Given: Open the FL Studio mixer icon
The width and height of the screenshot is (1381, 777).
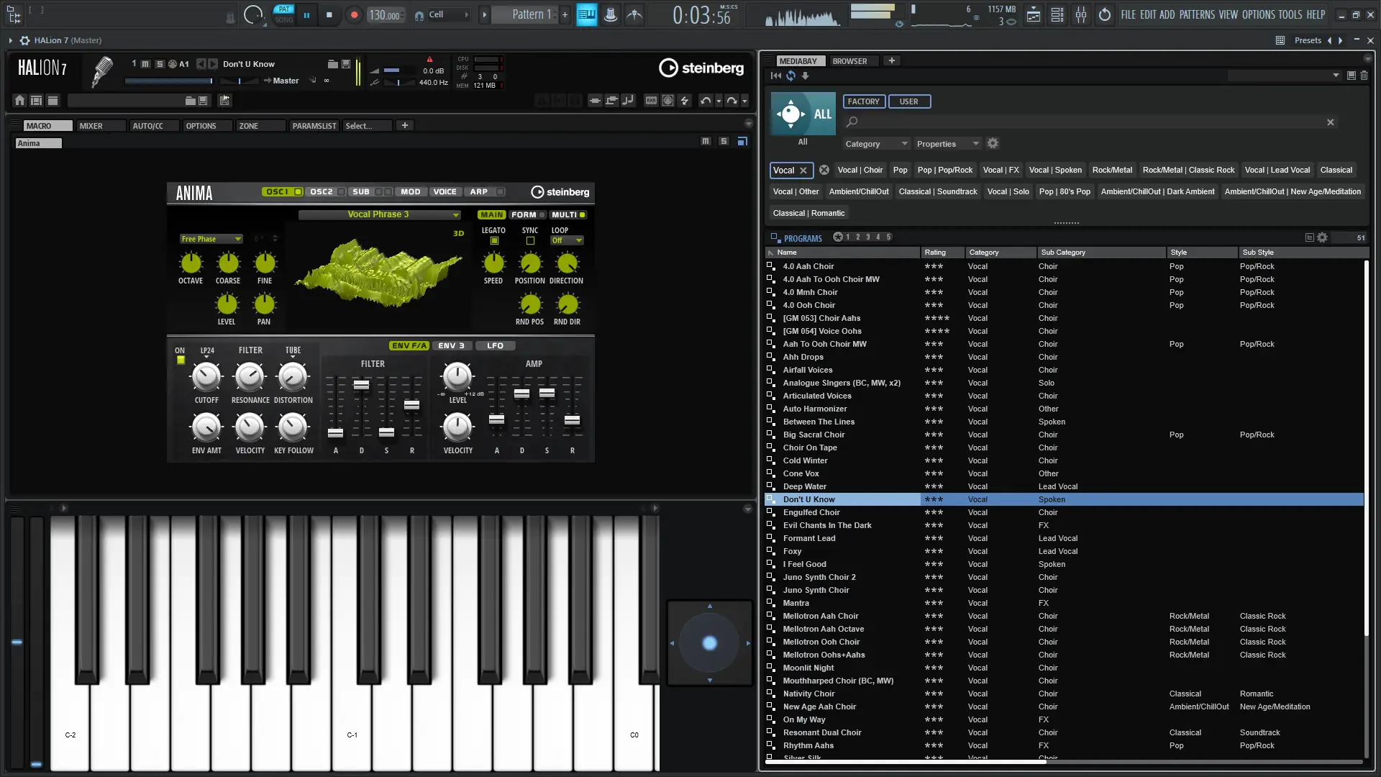Looking at the screenshot, I should click(x=1080, y=14).
